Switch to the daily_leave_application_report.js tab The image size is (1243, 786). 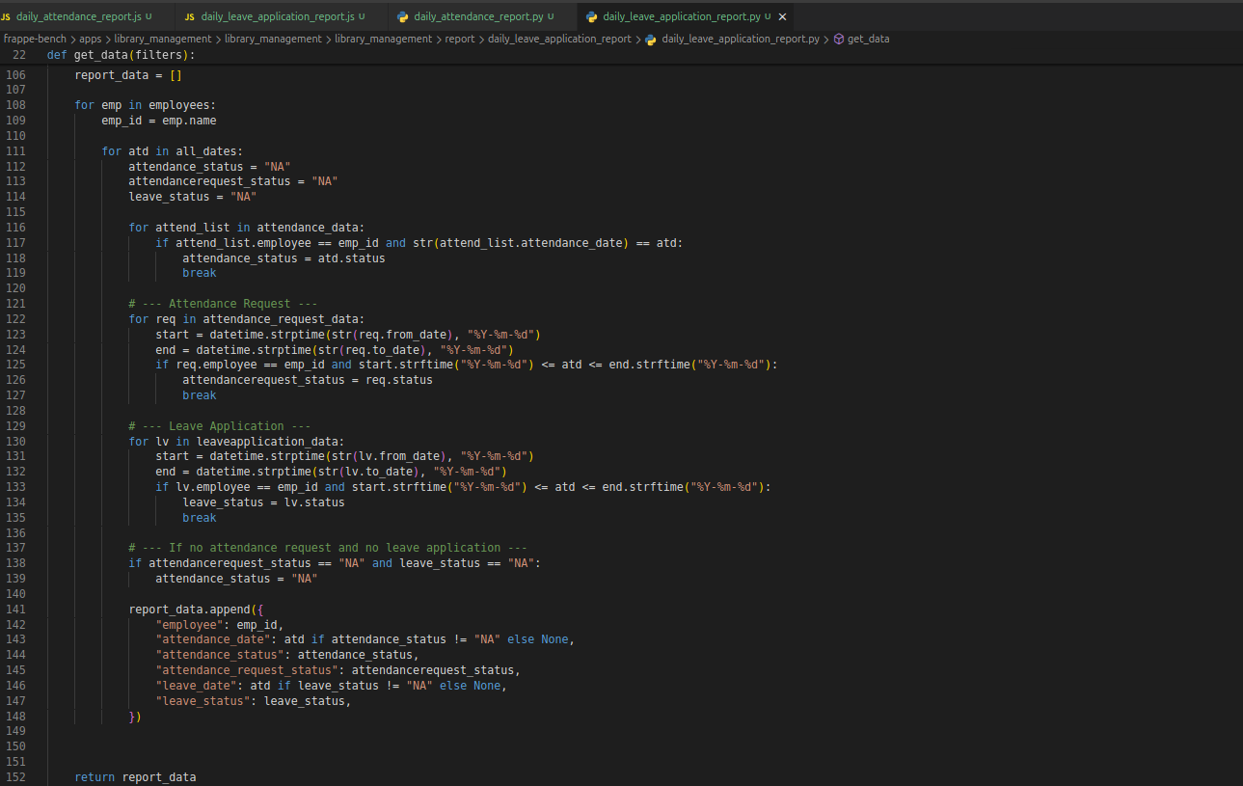[x=277, y=17]
